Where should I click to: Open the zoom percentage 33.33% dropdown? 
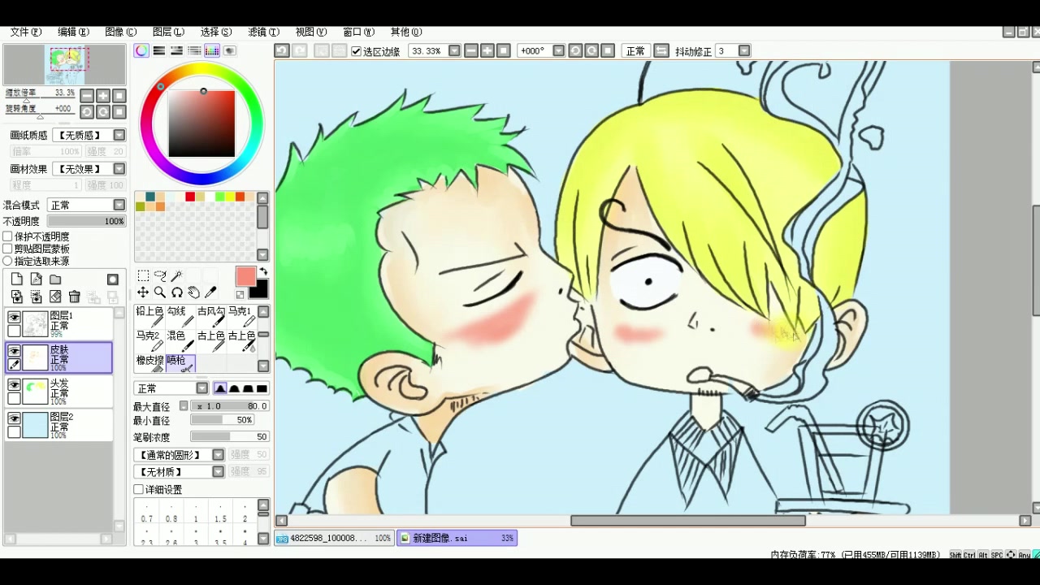pyautogui.click(x=454, y=51)
